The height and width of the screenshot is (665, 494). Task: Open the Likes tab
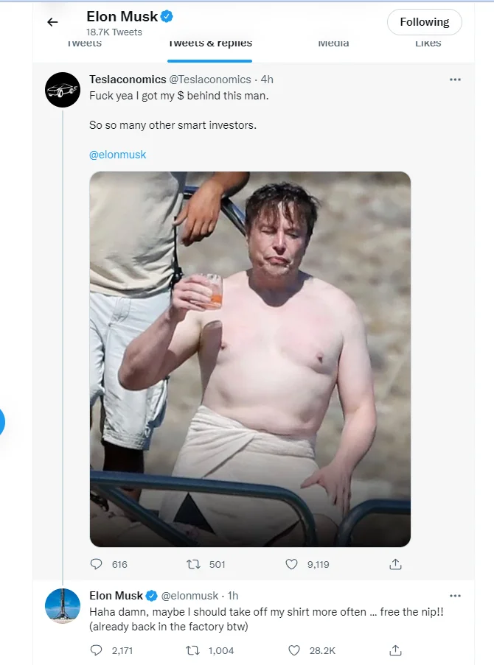click(428, 44)
